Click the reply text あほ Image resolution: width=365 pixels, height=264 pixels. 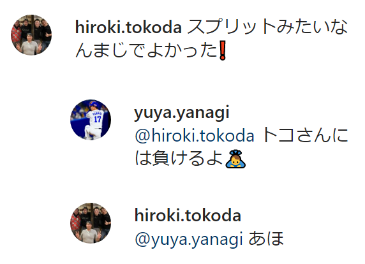266,239
